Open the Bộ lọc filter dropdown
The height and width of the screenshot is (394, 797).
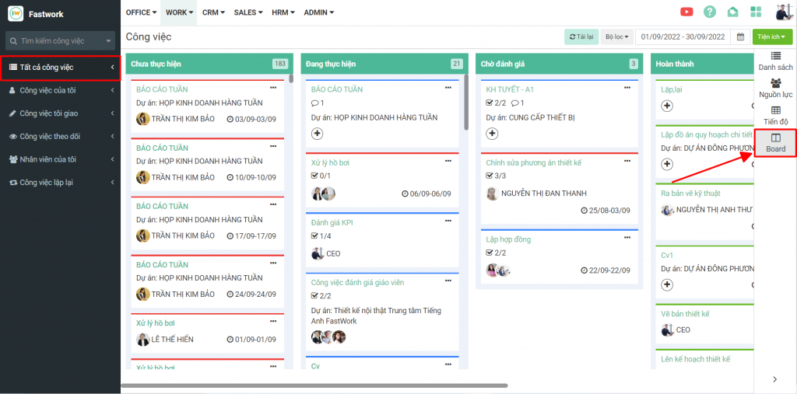[616, 37]
